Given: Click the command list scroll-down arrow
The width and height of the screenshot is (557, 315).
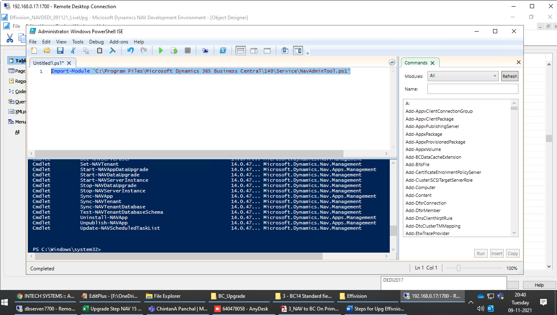Looking at the screenshot, I should 514,233.
